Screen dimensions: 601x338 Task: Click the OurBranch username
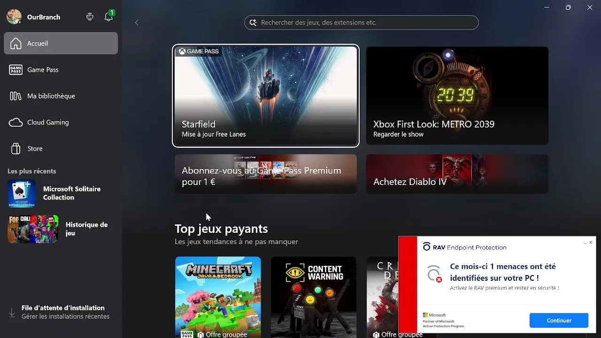[44, 17]
